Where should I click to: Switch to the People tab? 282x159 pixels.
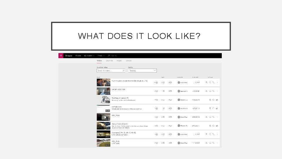coord(119,61)
